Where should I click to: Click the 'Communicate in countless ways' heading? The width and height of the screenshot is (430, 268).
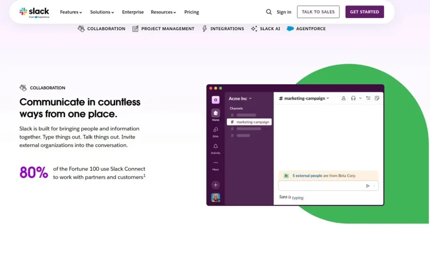click(80, 108)
